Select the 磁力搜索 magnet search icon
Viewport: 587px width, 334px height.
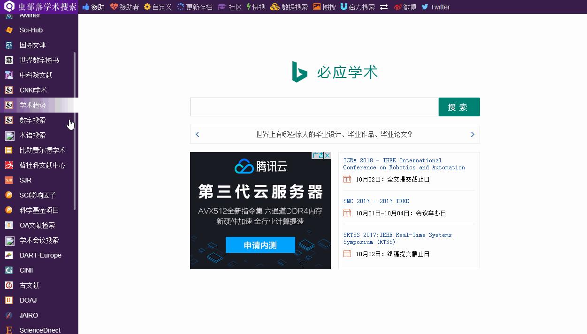click(358, 7)
